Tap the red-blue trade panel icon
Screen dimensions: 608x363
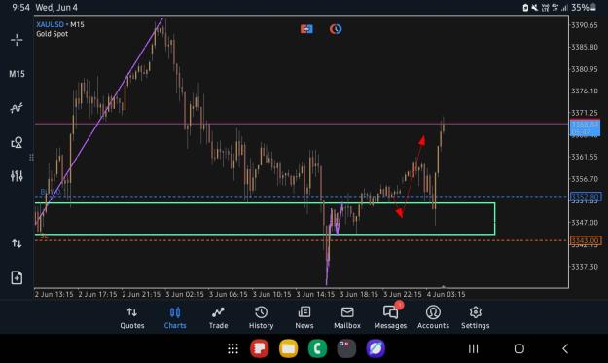(x=306, y=29)
